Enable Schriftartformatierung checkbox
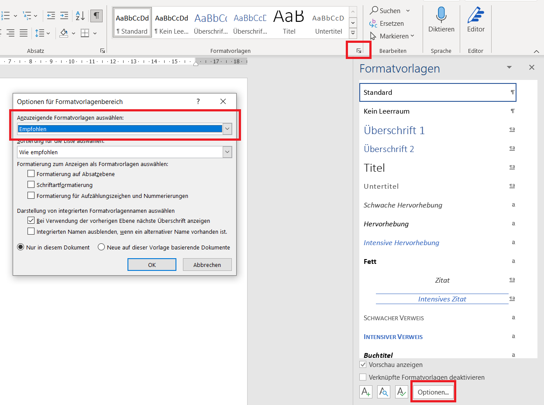This screenshot has width=544, height=405. 31,185
